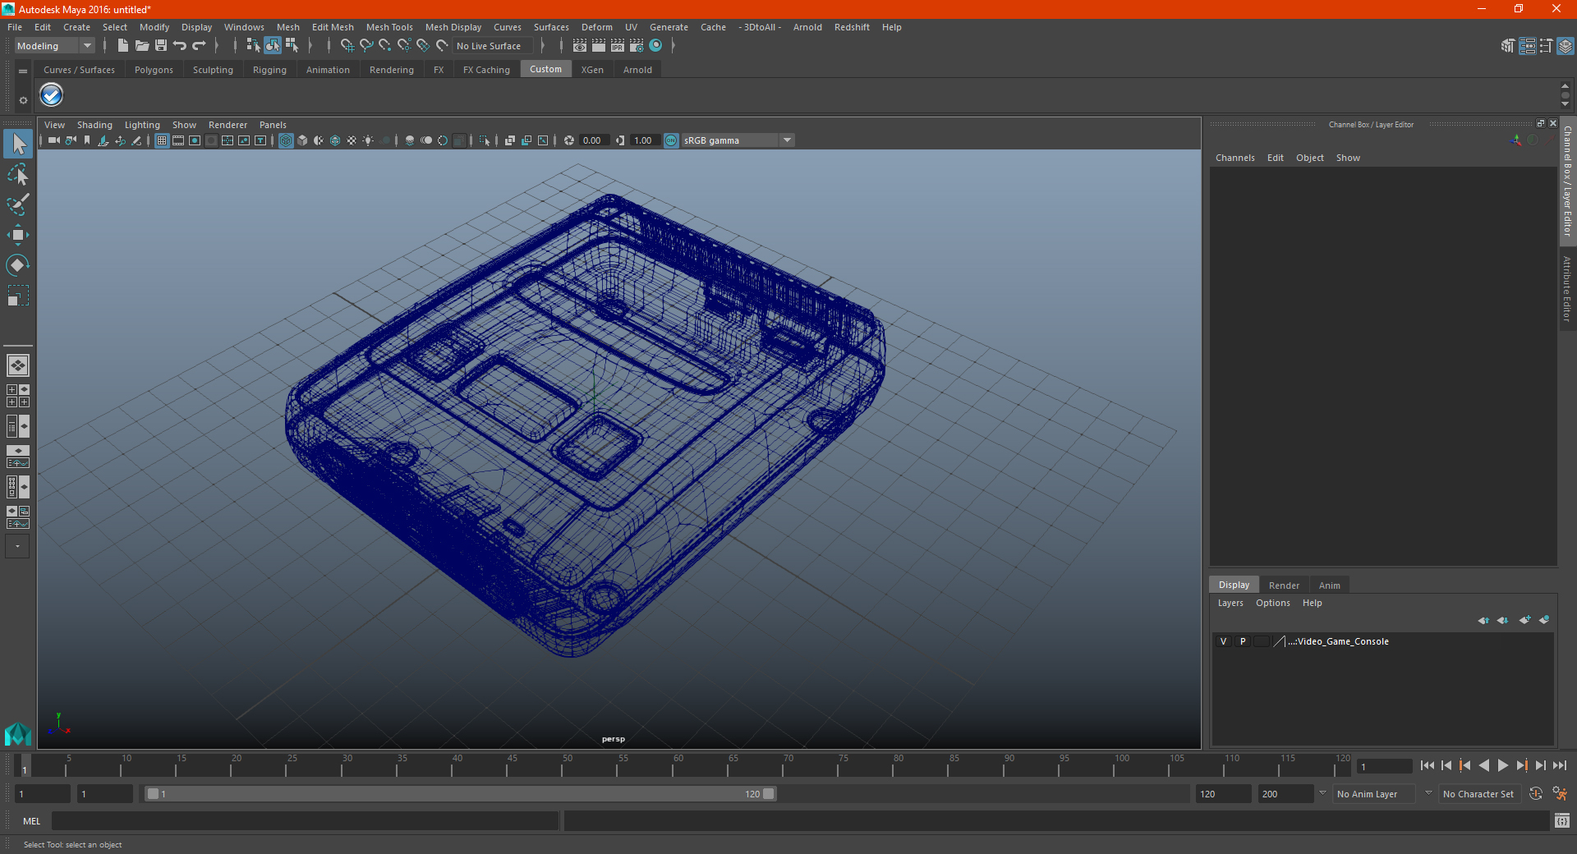This screenshot has height=854, width=1577.
Task: Start IPR render with IPR clapperboard
Action: [x=618, y=46]
